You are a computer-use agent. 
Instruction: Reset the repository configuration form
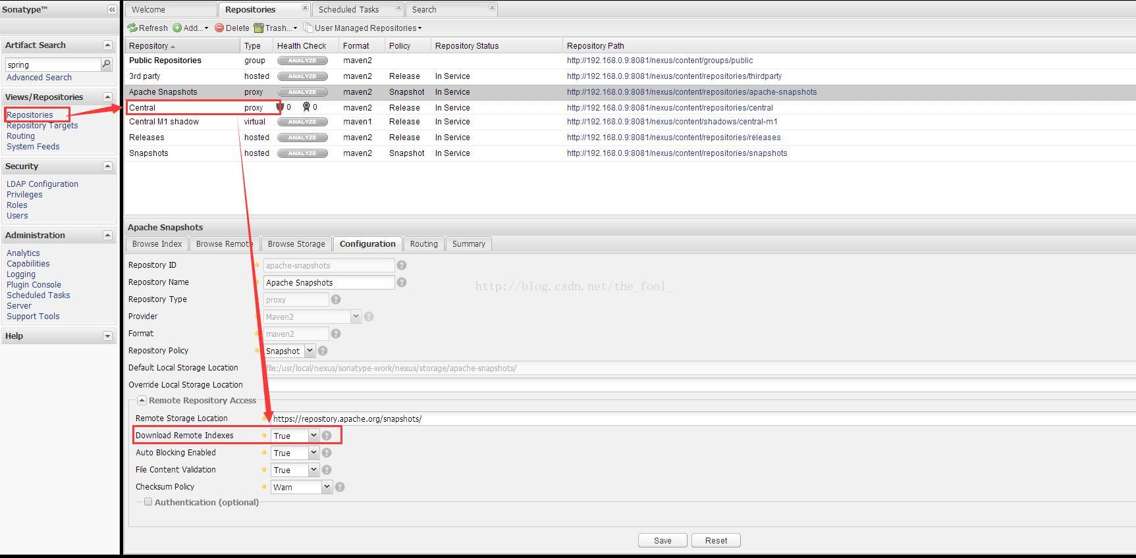716,540
